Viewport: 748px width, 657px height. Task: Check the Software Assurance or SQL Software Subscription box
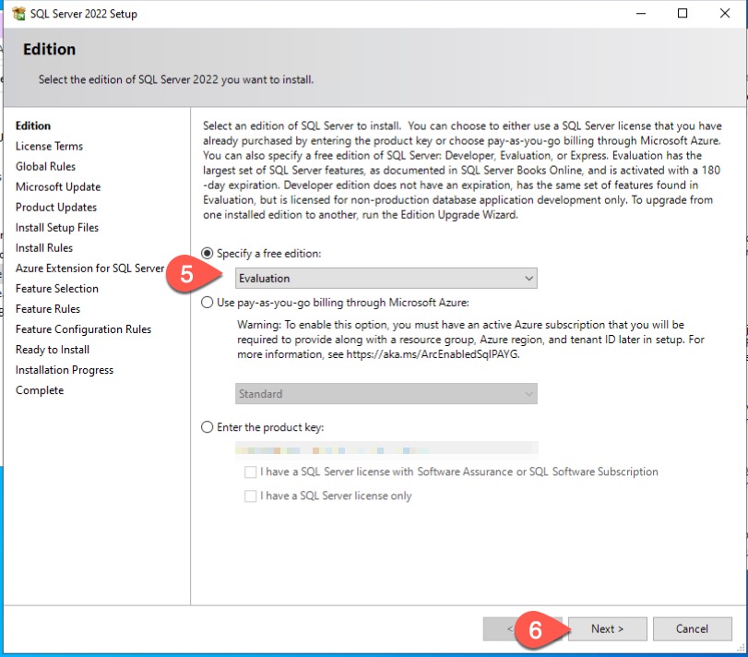[251, 472]
